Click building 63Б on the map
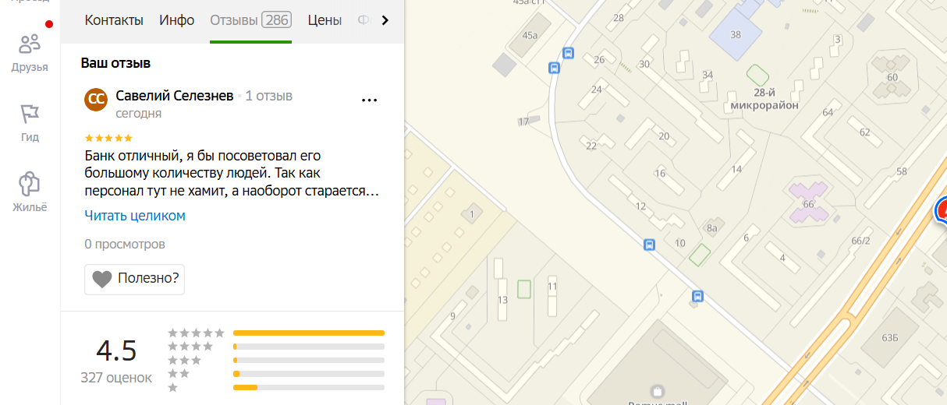Image resolution: width=947 pixels, height=405 pixels. click(890, 337)
